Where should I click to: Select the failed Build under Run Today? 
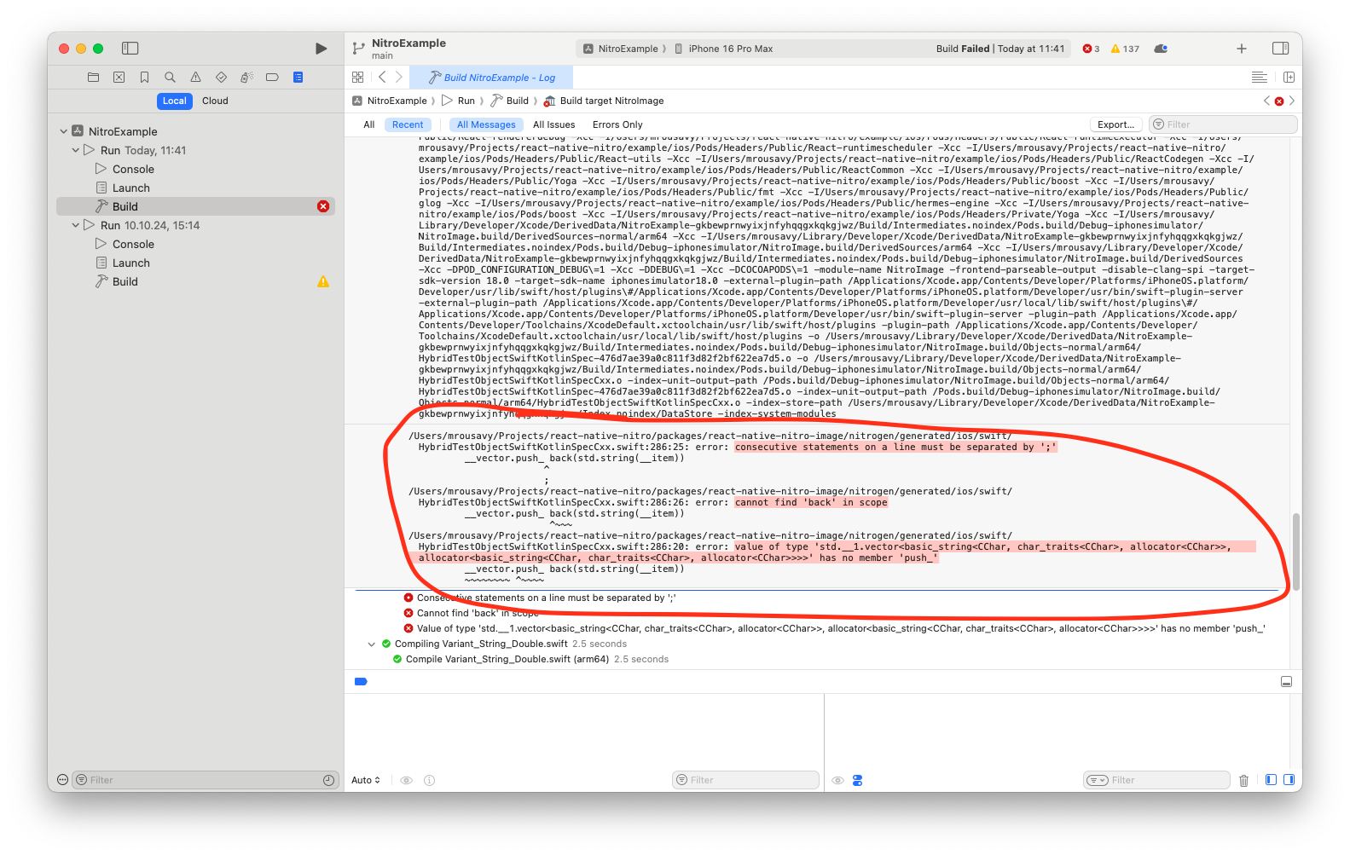click(x=125, y=207)
